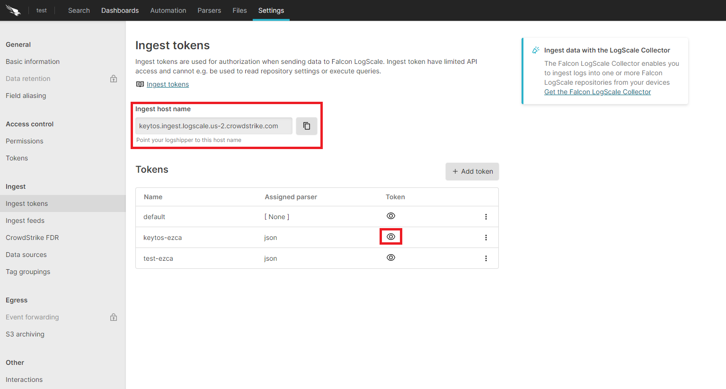Copy the ingest host name
This screenshot has width=726, height=389.
[307, 126]
